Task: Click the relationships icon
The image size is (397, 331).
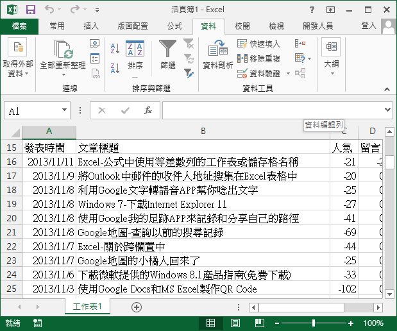Action: tap(300, 73)
